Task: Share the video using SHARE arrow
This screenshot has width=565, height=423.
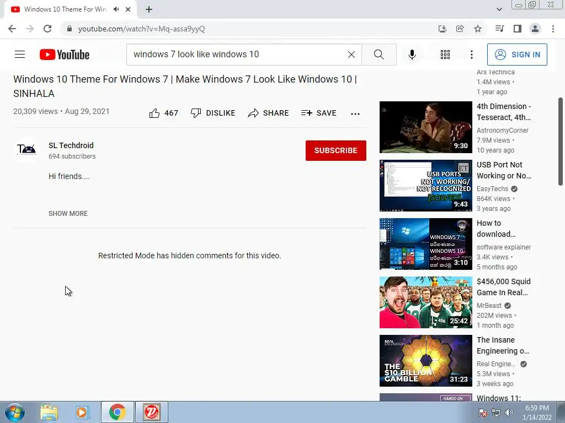Action: 269,113
